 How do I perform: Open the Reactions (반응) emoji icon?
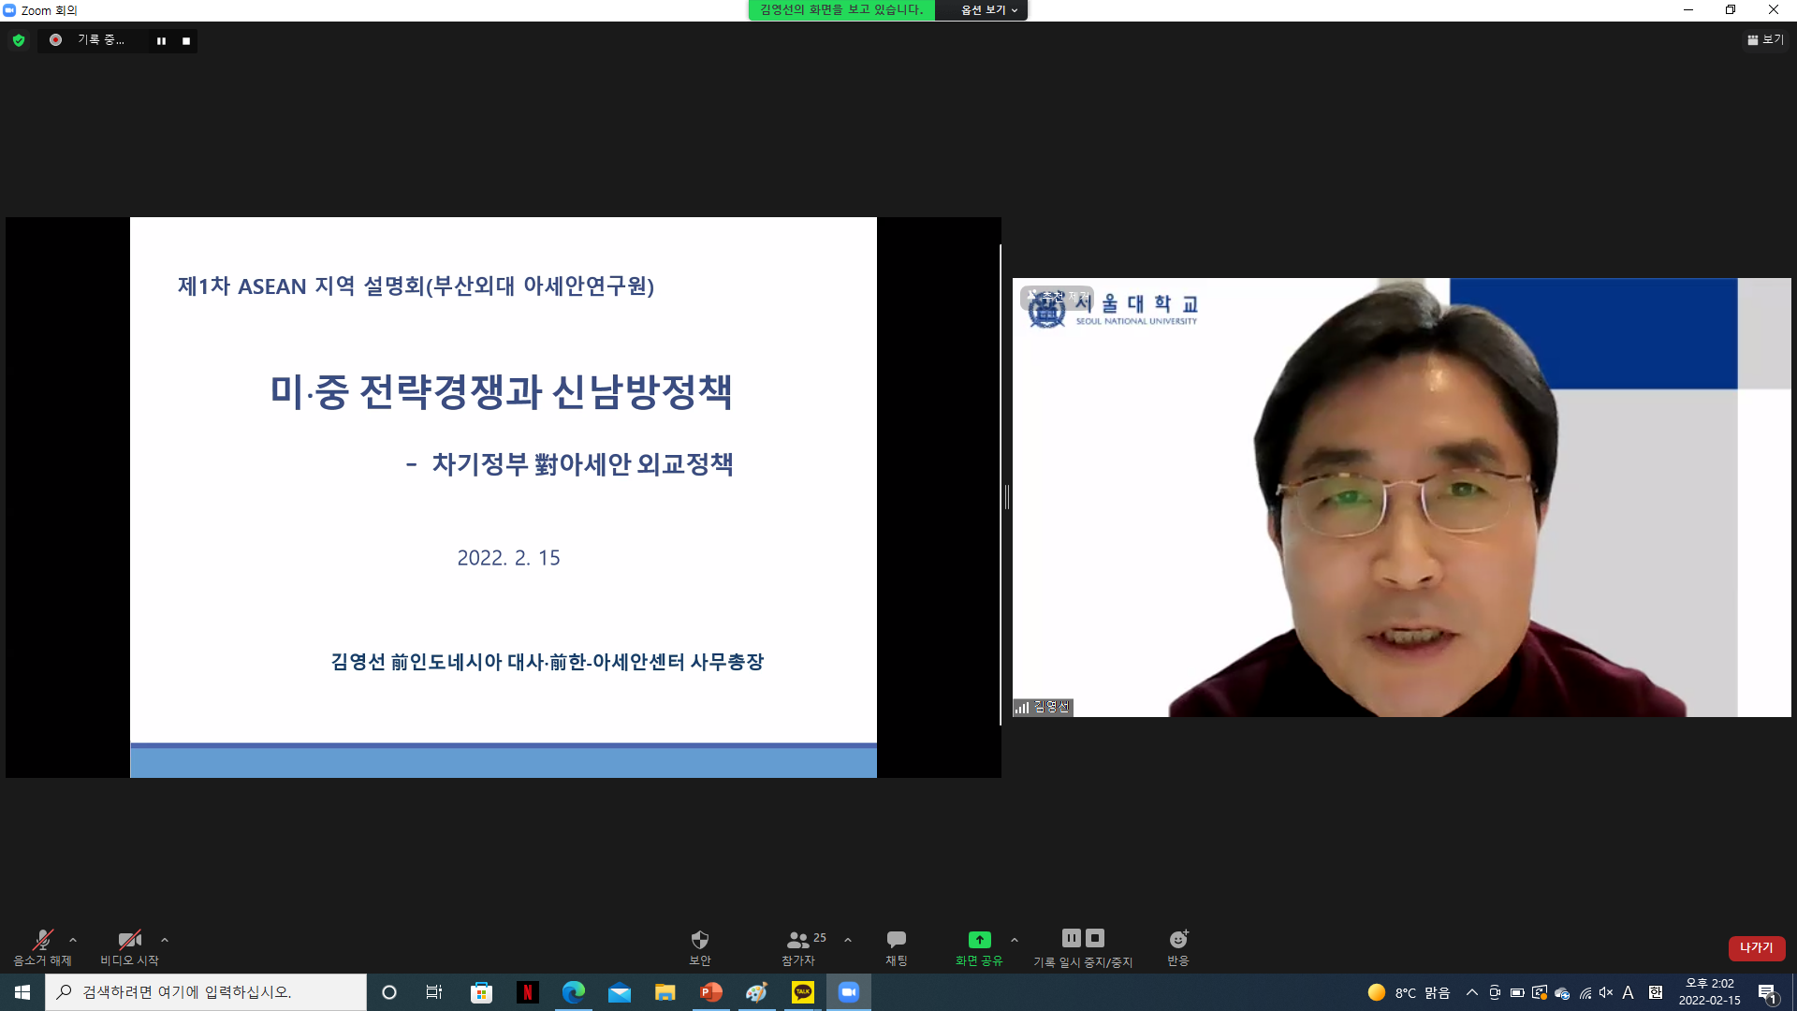point(1178,940)
